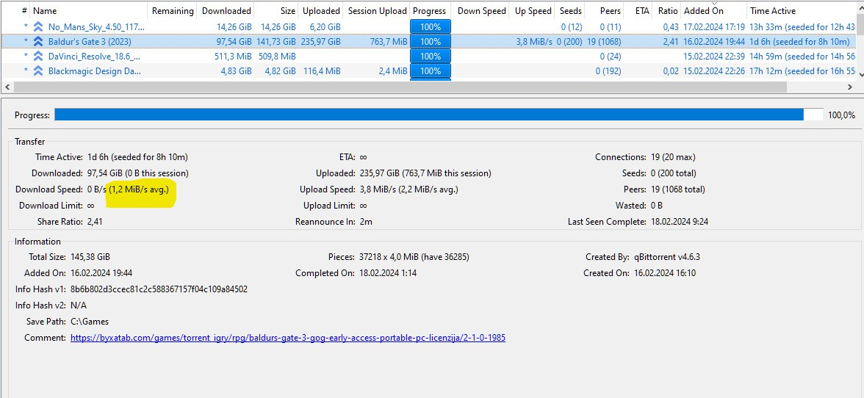Sort by the Downloaded column header
Screen dimensions: 864x398
(x=226, y=11)
